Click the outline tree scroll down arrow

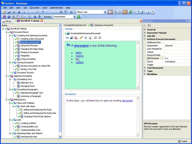(60, 137)
